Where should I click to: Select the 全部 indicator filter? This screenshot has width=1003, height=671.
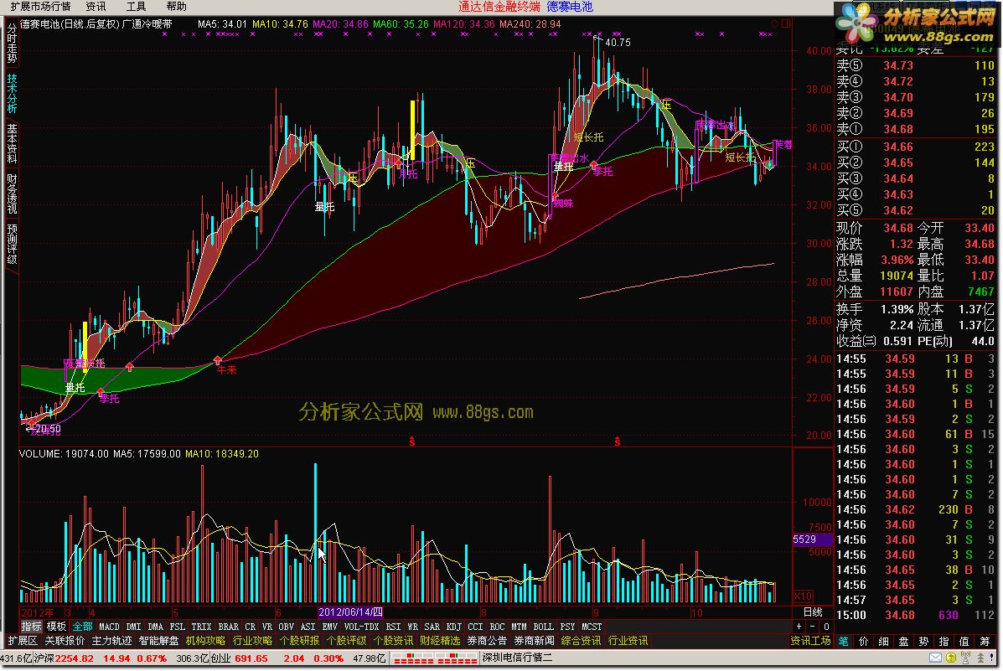point(82,627)
